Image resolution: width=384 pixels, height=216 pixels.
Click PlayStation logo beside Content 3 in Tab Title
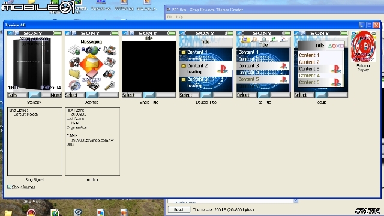click(x=284, y=66)
